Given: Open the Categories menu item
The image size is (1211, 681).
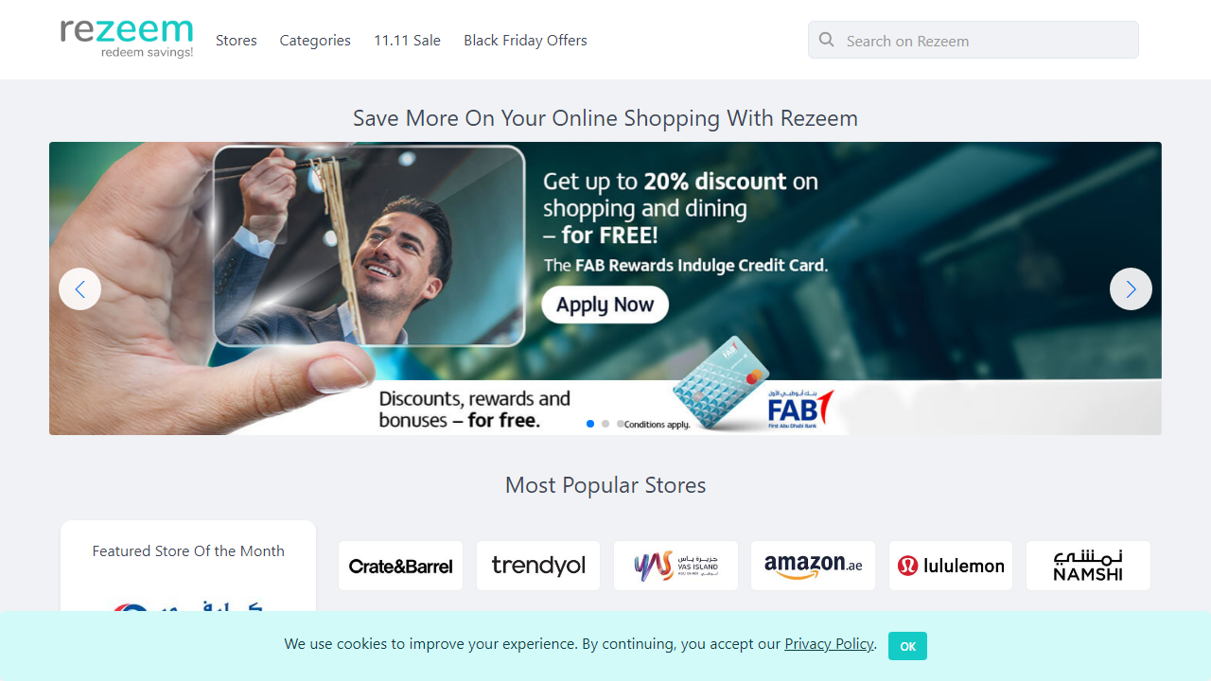Looking at the screenshot, I should point(315,40).
